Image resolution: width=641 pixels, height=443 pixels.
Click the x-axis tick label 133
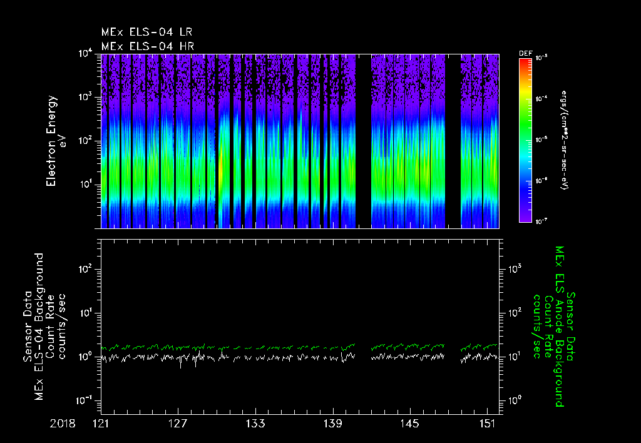pyautogui.click(x=255, y=424)
